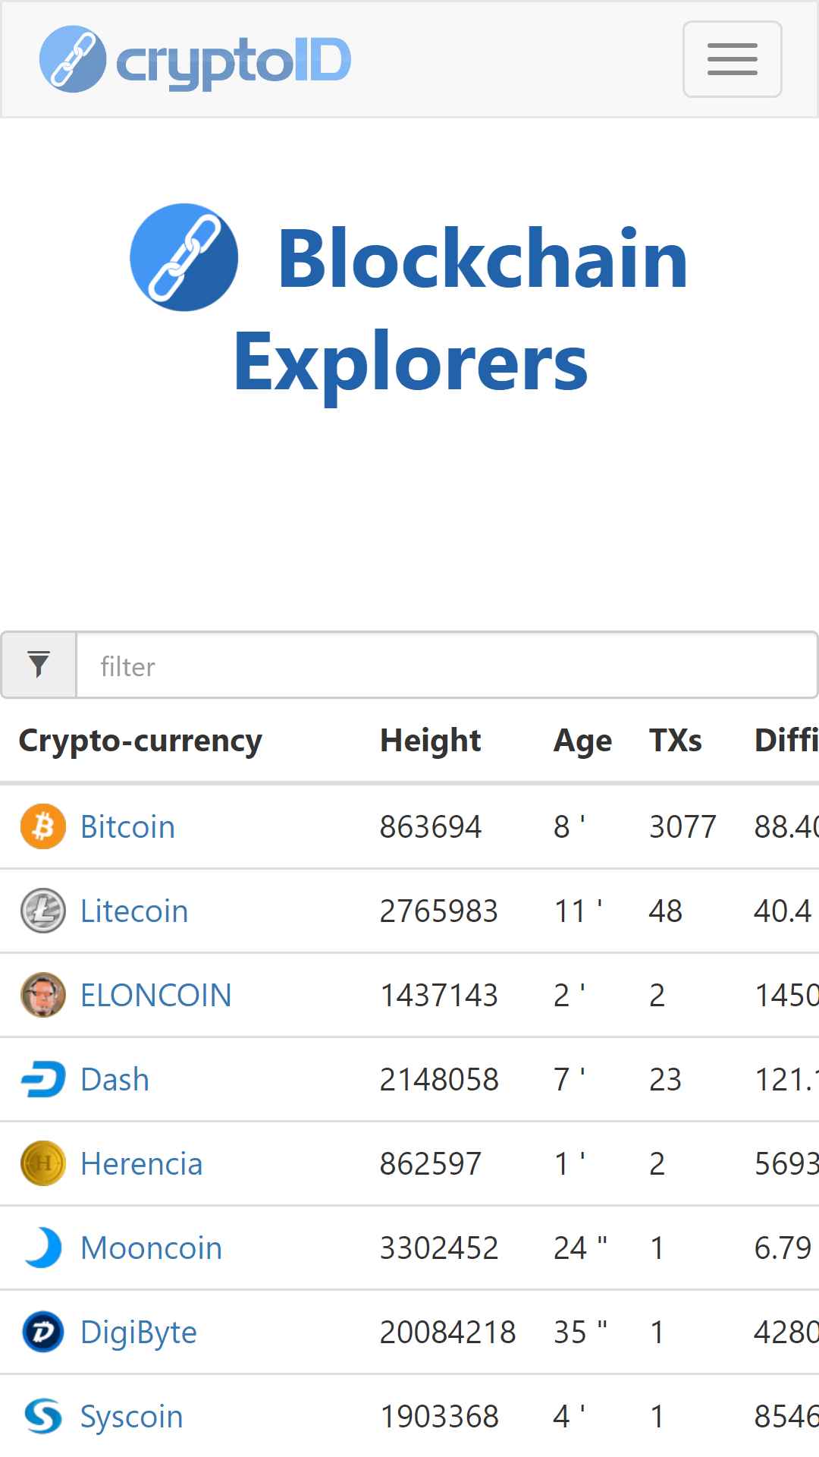Click the Bitcoin coin icon
This screenshot has height=1457, width=819.
coord(42,826)
